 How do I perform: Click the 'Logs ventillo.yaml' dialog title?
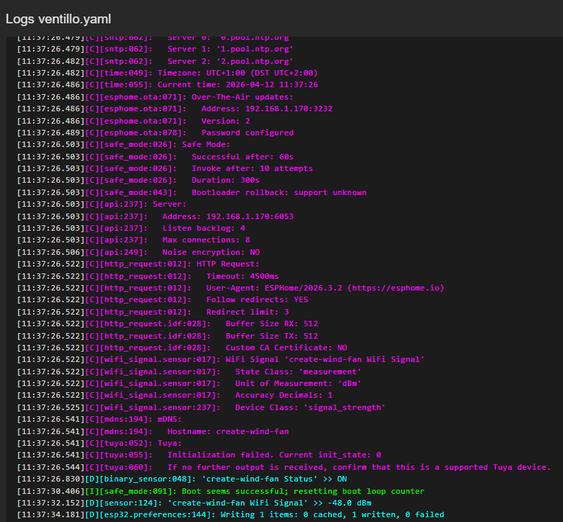click(x=58, y=19)
